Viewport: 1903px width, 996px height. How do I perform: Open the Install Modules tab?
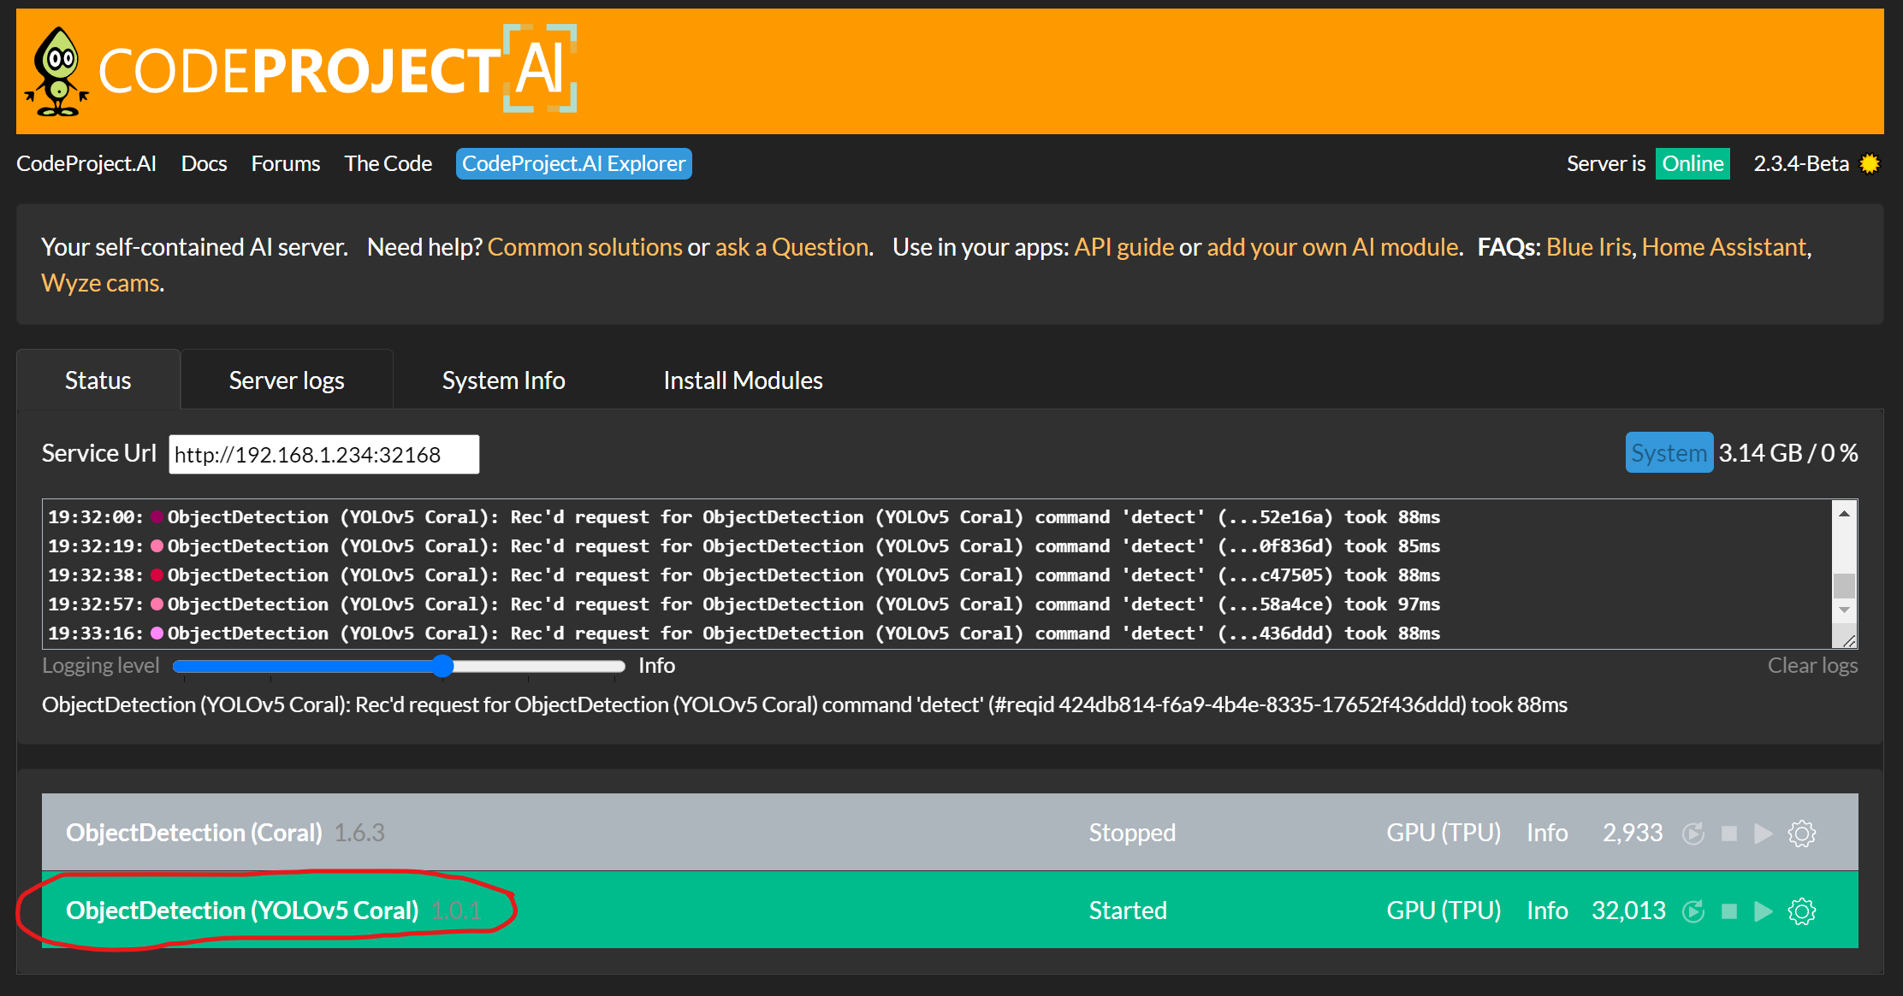(743, 380)
